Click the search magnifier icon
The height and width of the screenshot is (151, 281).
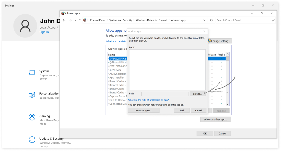click(273, 20)
